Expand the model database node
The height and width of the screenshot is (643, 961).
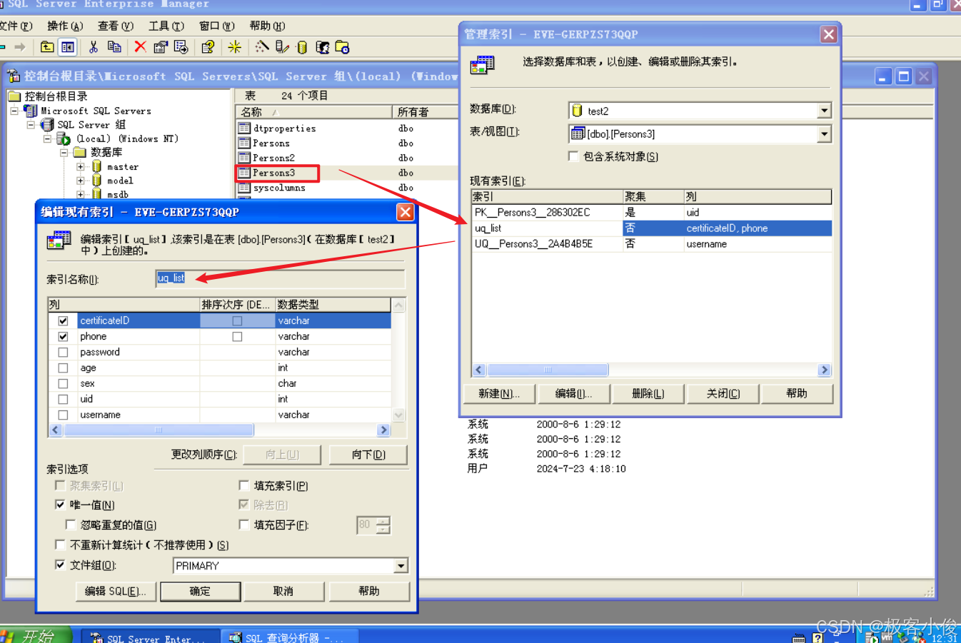coord(80,181)
